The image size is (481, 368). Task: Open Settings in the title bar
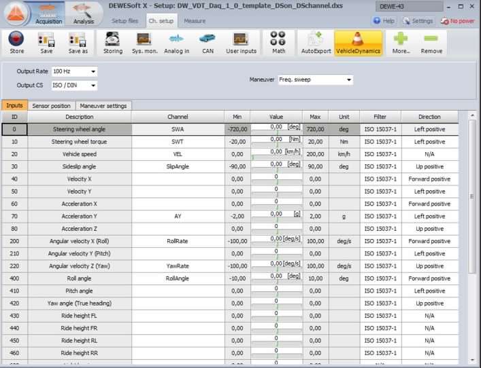click(418, 21)
